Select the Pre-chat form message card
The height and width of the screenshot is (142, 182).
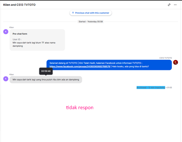37,40
